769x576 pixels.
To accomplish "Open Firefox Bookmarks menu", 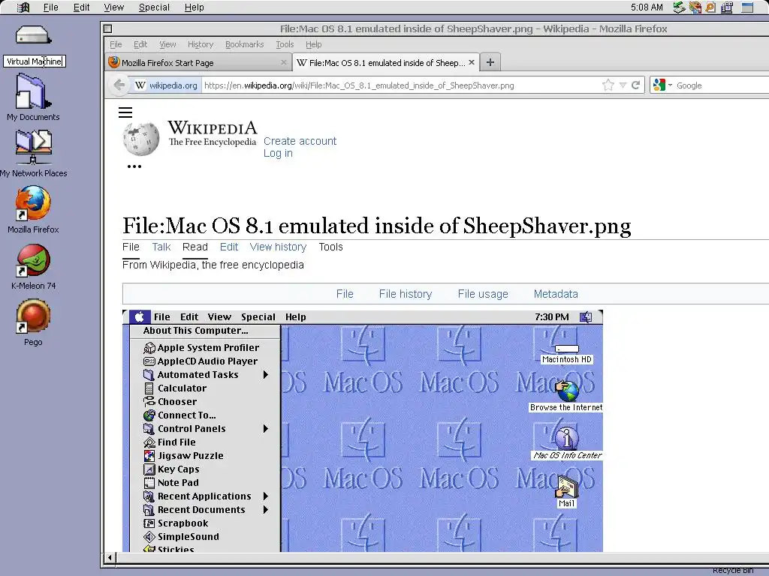I will 244,44.
